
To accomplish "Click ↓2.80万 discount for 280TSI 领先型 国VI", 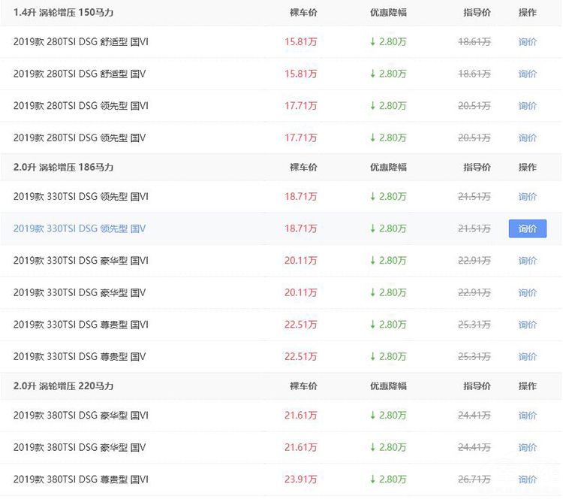I will 388,106.
